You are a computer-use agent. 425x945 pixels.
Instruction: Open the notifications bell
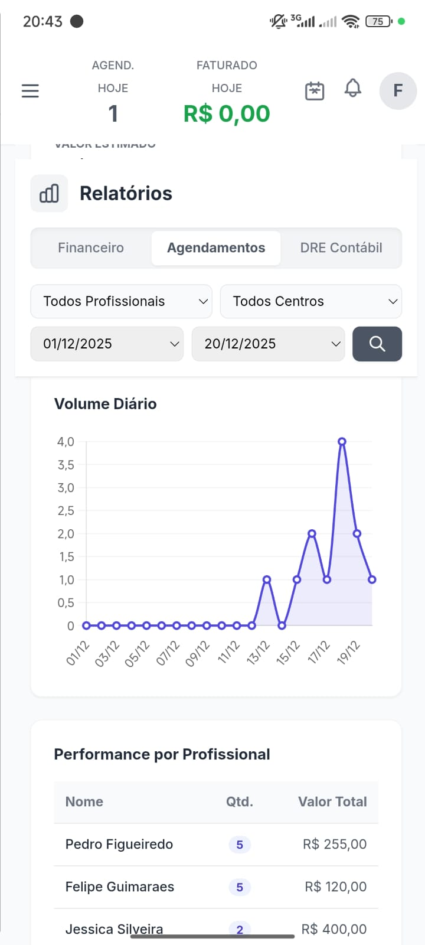[x=353, y=89]
